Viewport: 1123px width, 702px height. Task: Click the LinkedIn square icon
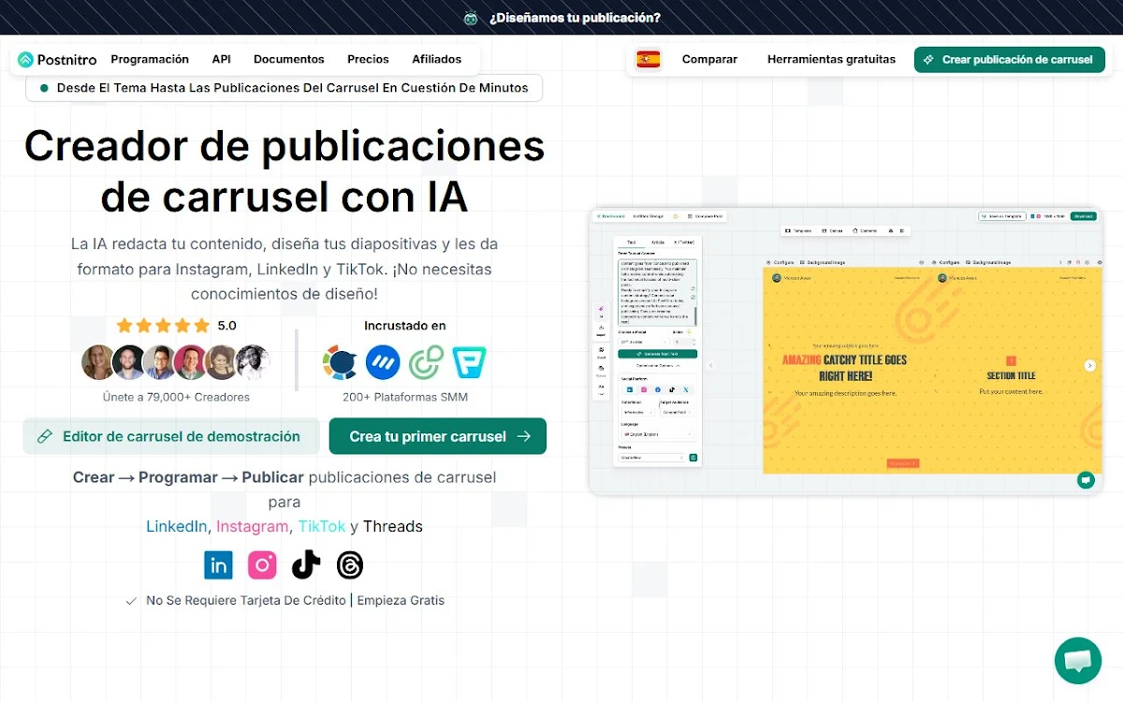218,564
